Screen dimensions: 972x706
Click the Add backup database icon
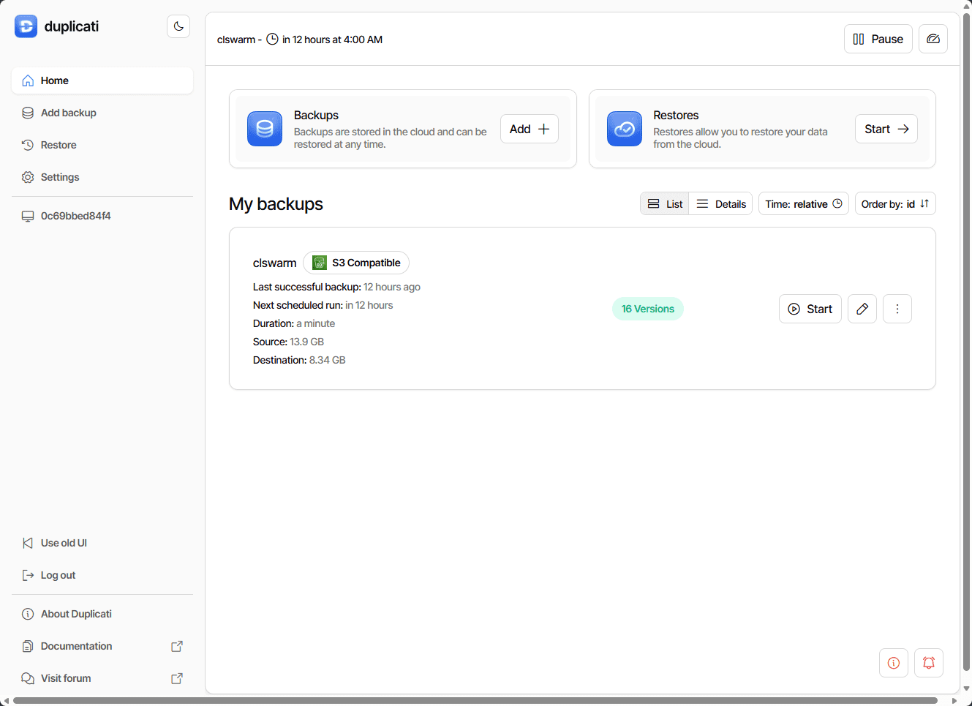coord(28,113)
